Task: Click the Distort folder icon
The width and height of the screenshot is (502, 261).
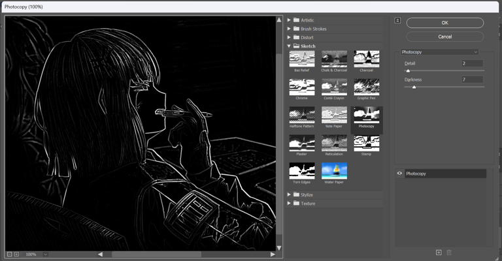Action: [296, 37]
